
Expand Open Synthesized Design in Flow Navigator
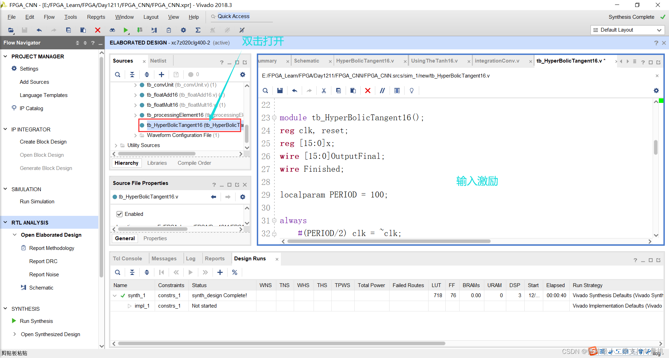(x=15, y=334)
